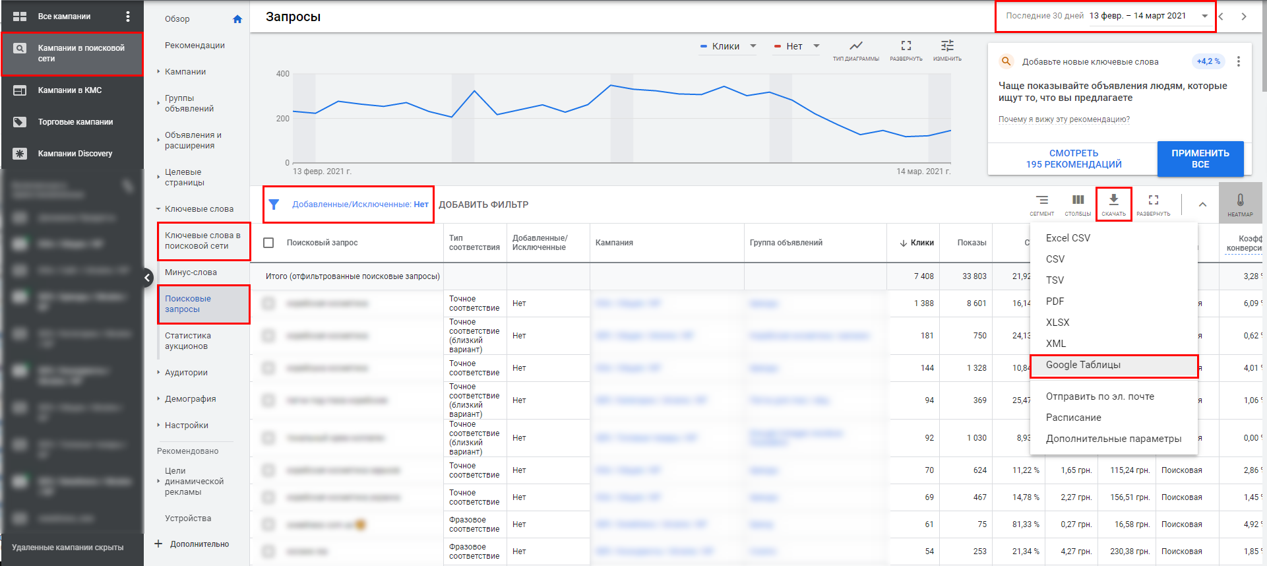Open Поисковые запросы in side navigation
The image size is (1267, 566).
204,304
